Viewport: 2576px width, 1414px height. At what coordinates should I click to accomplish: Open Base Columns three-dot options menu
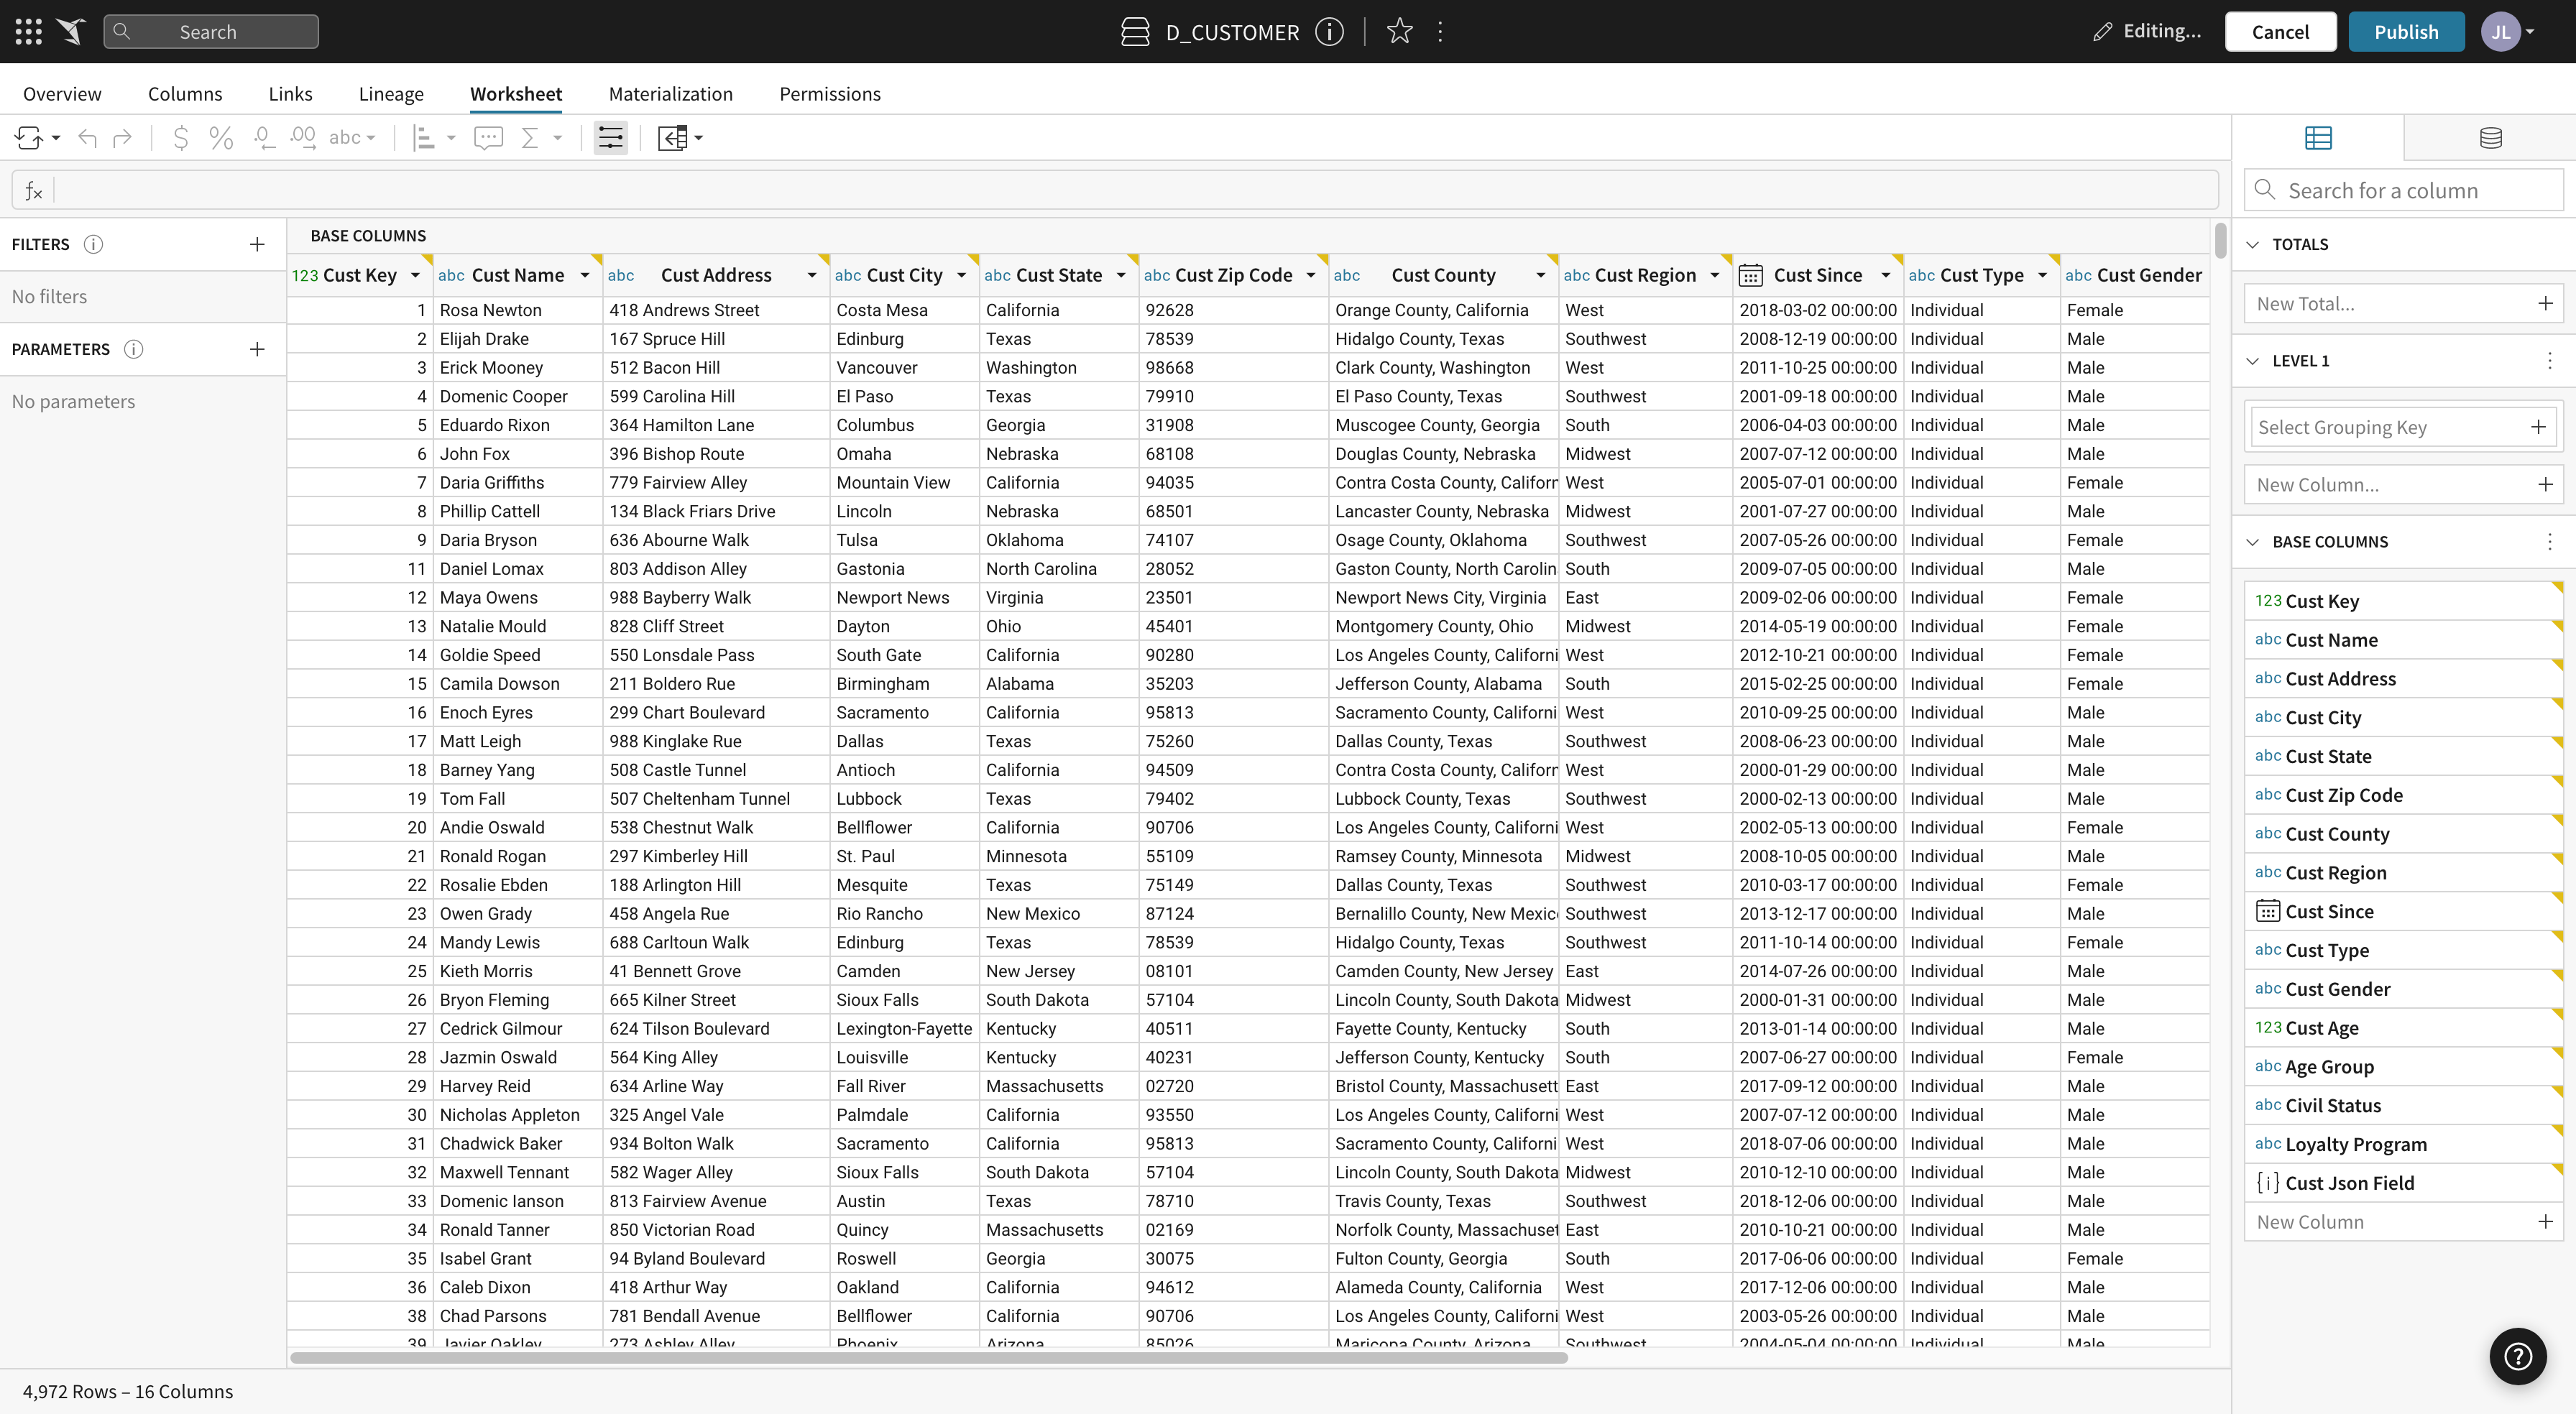pyautogui.click(x=2549, y=542)
